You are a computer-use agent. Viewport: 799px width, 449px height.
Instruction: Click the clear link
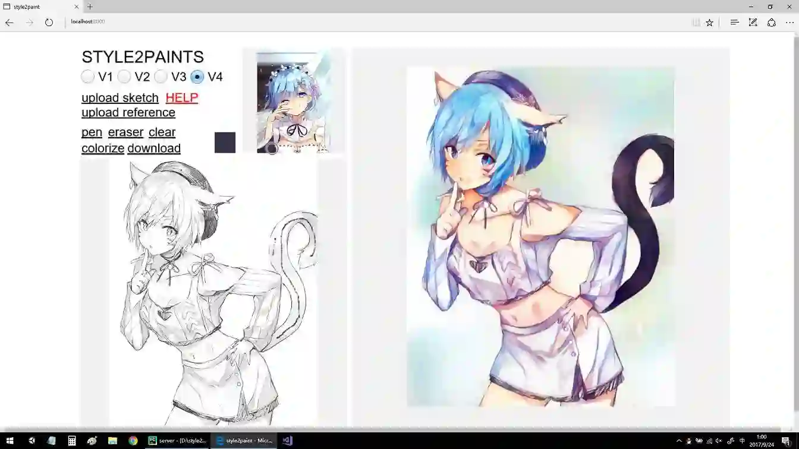tap(162, 132)
